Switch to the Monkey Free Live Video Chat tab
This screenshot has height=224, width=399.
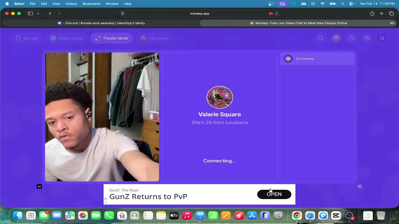[298, 23]
